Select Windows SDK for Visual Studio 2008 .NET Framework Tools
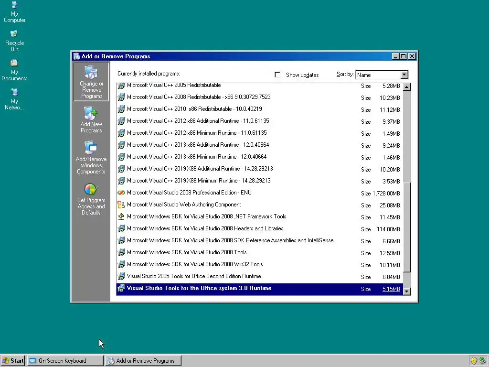 coord(259,216)
